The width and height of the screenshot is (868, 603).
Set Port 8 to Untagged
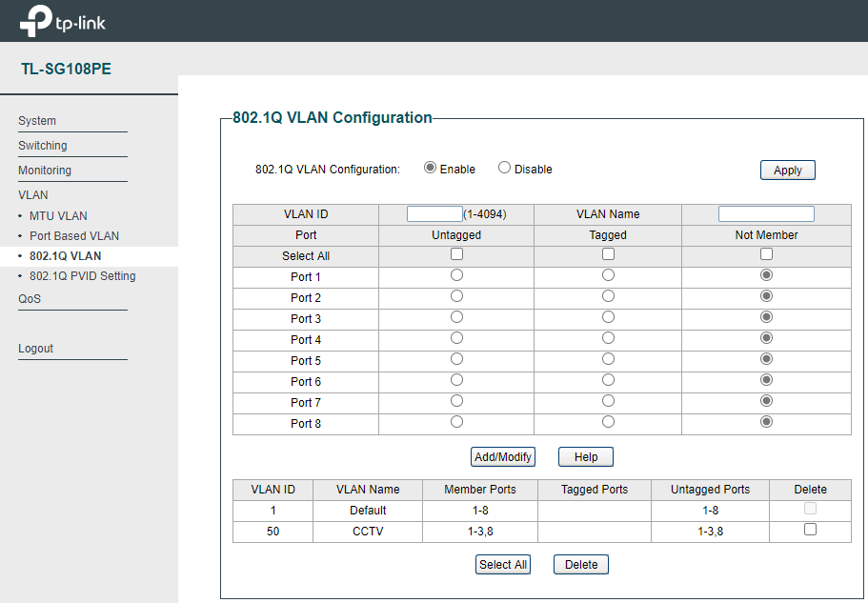[456, 422]
